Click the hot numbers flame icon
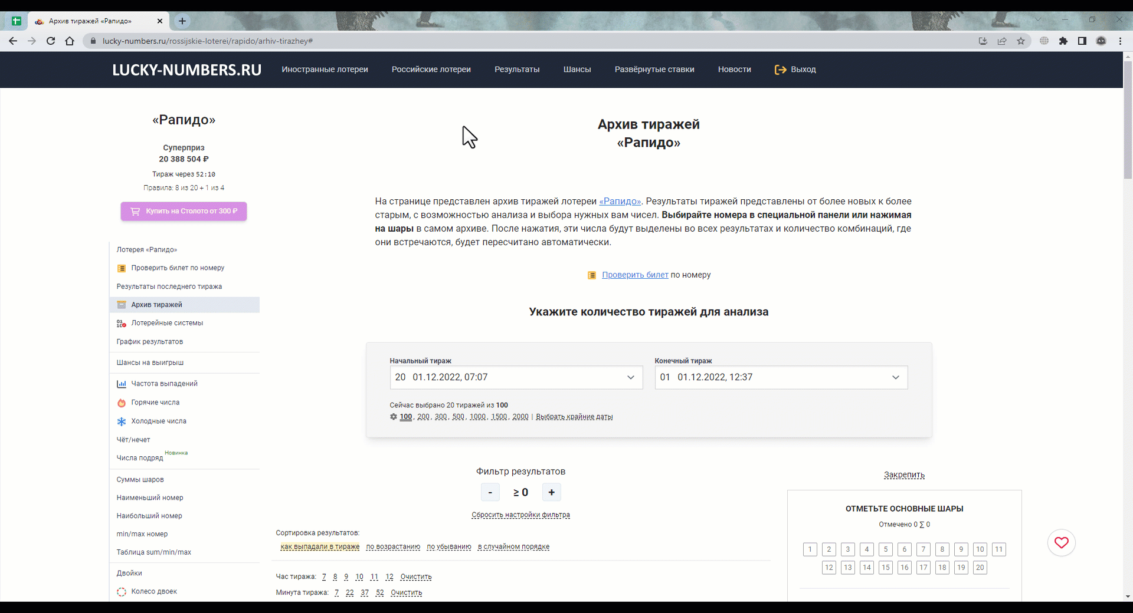The image size is (1133, 613). (x=122, y=403)
